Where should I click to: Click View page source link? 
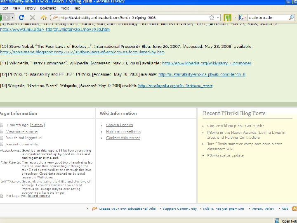pos(22,131)
